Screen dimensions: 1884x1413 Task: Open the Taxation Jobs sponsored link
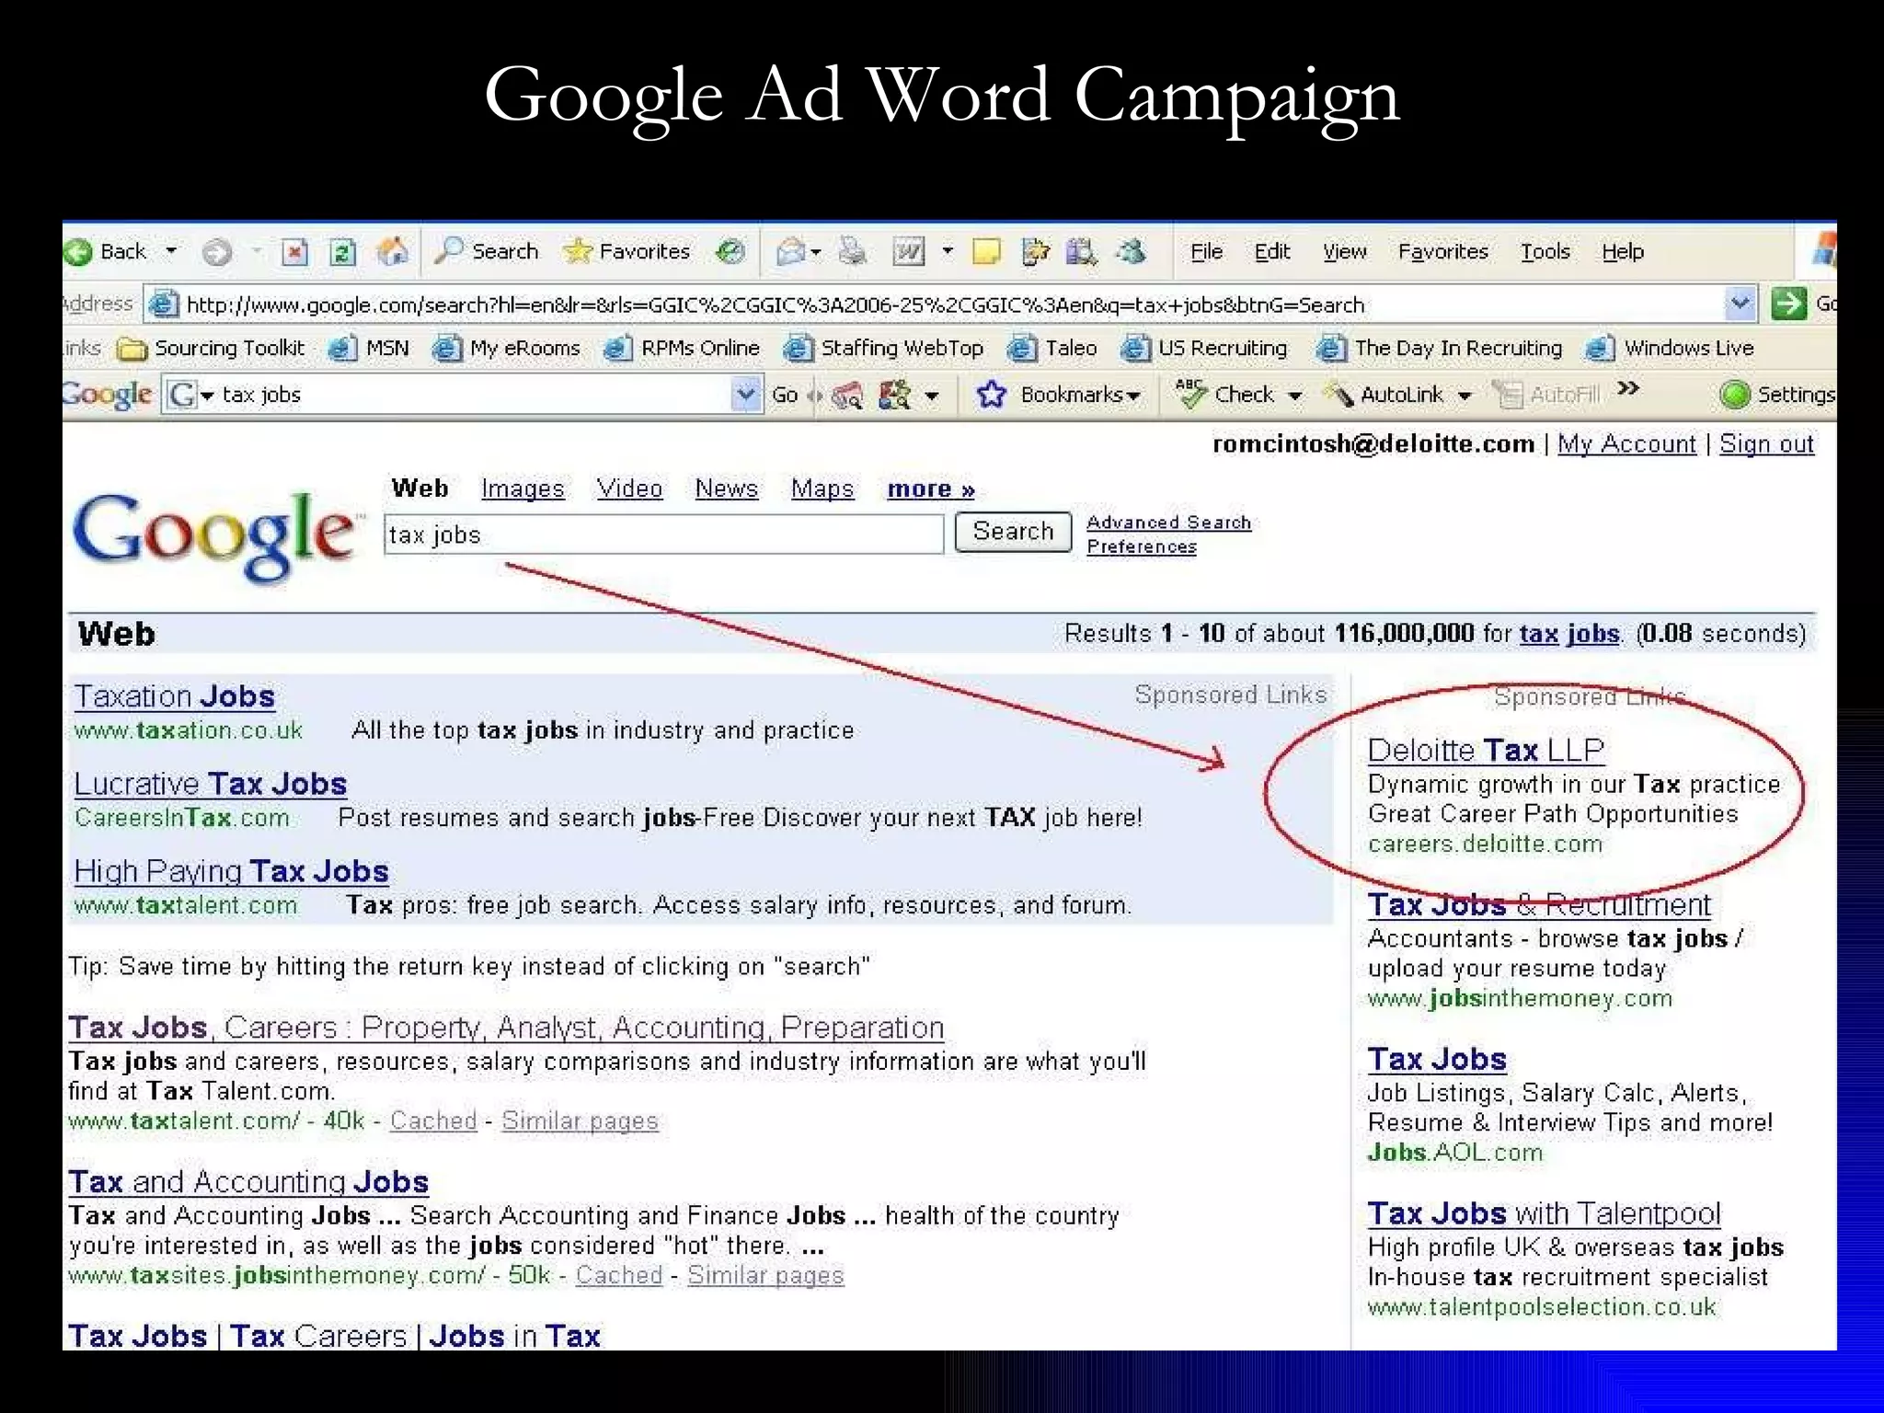pos(175,696)
